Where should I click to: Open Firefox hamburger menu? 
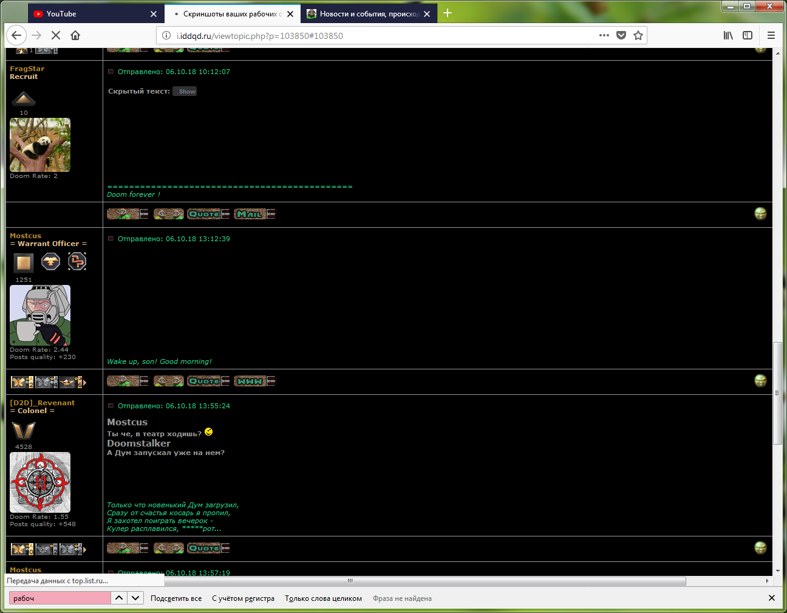pyautogui.click(x=771, y=35)
